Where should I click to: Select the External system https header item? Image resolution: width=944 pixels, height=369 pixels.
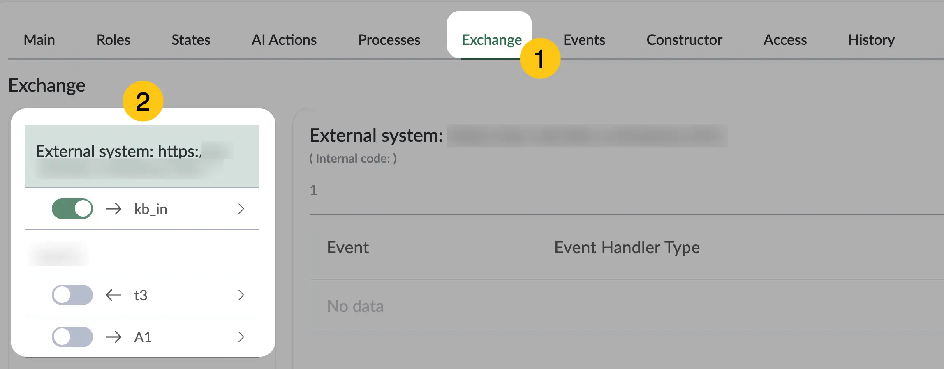pos(142,156)
